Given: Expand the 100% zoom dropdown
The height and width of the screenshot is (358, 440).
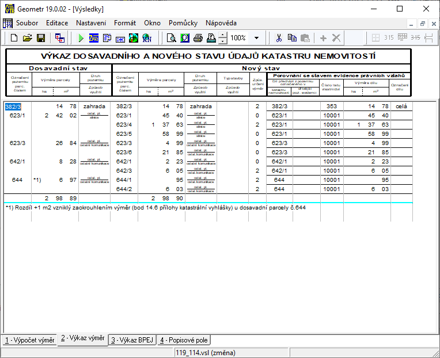Looking at the screenshot, I should [x=256, y=38].
